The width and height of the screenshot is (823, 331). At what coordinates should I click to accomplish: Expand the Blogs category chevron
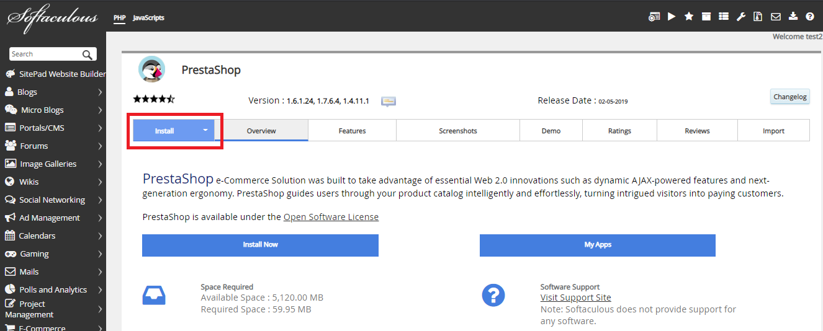point(100,92)
